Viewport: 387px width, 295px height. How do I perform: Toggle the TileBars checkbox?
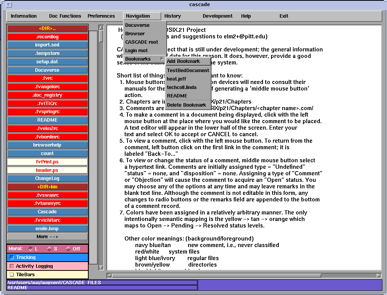[12, 274]
